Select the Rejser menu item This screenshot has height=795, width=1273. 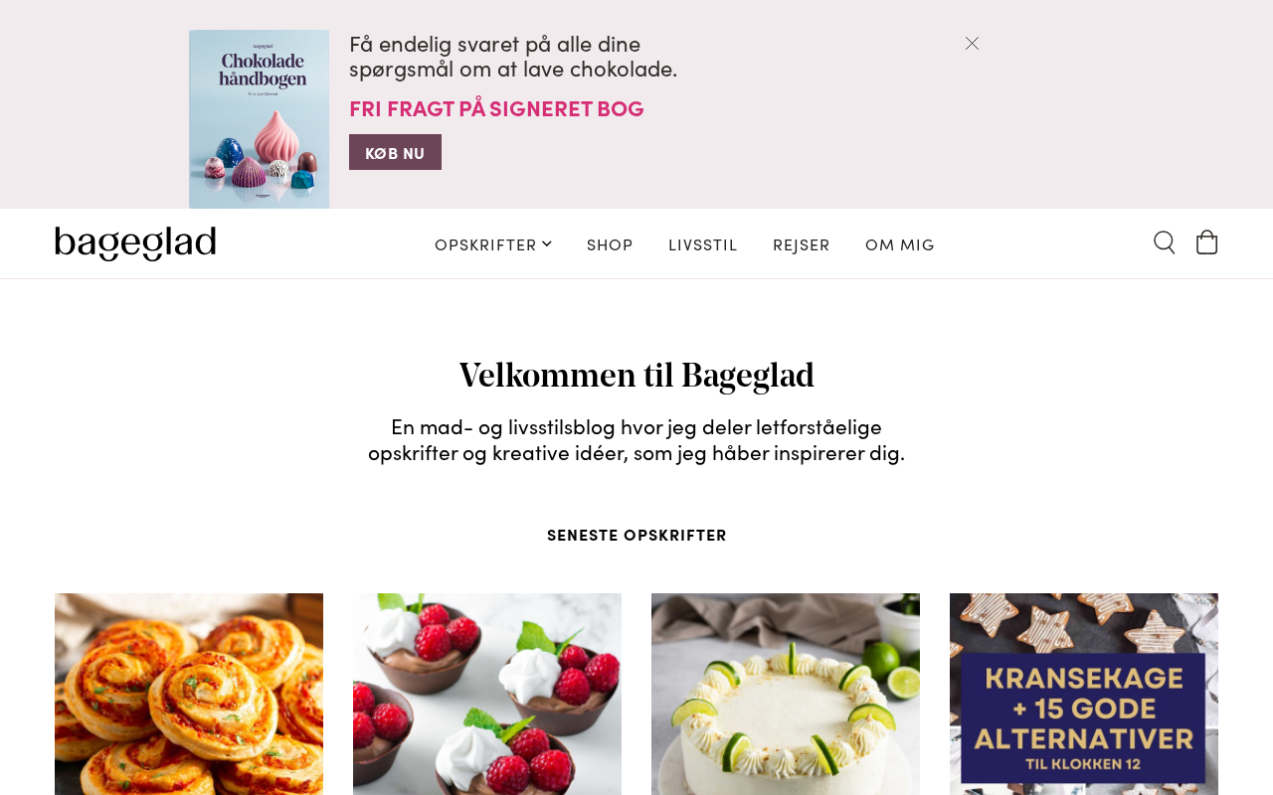(802, 243)
